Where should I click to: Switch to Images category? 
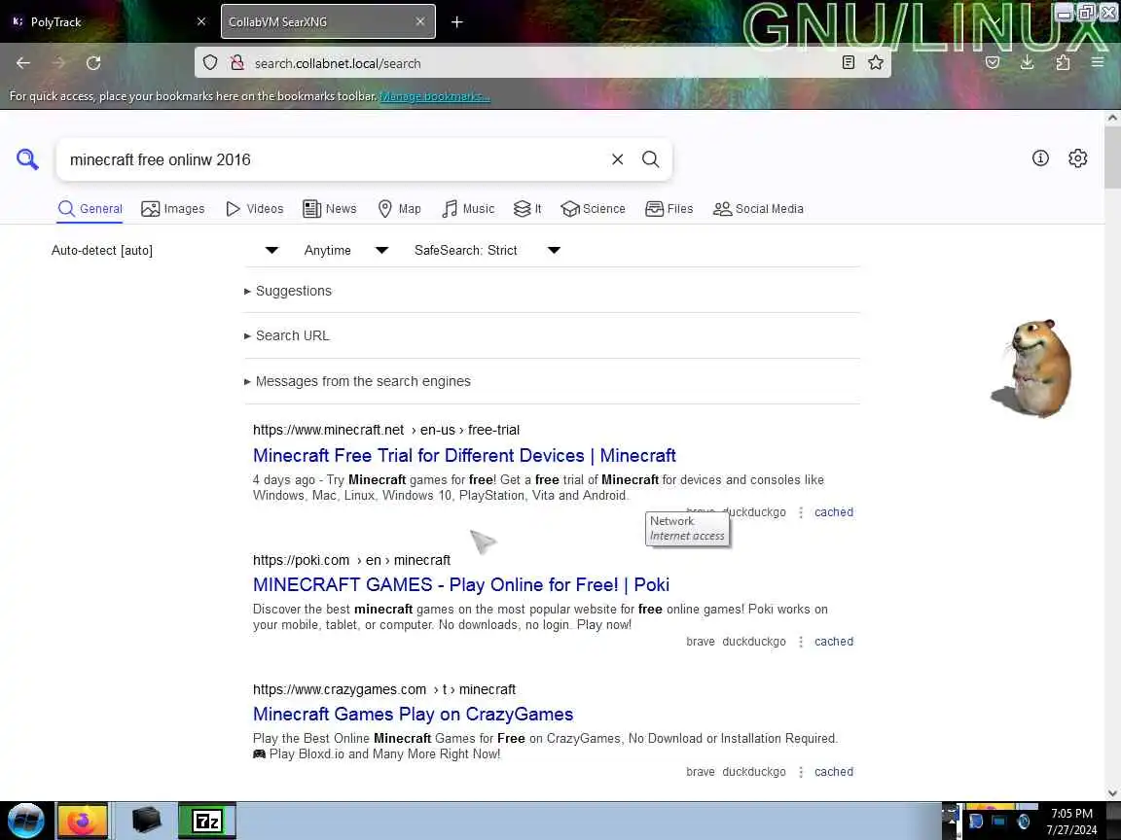(x=173, y=209)
